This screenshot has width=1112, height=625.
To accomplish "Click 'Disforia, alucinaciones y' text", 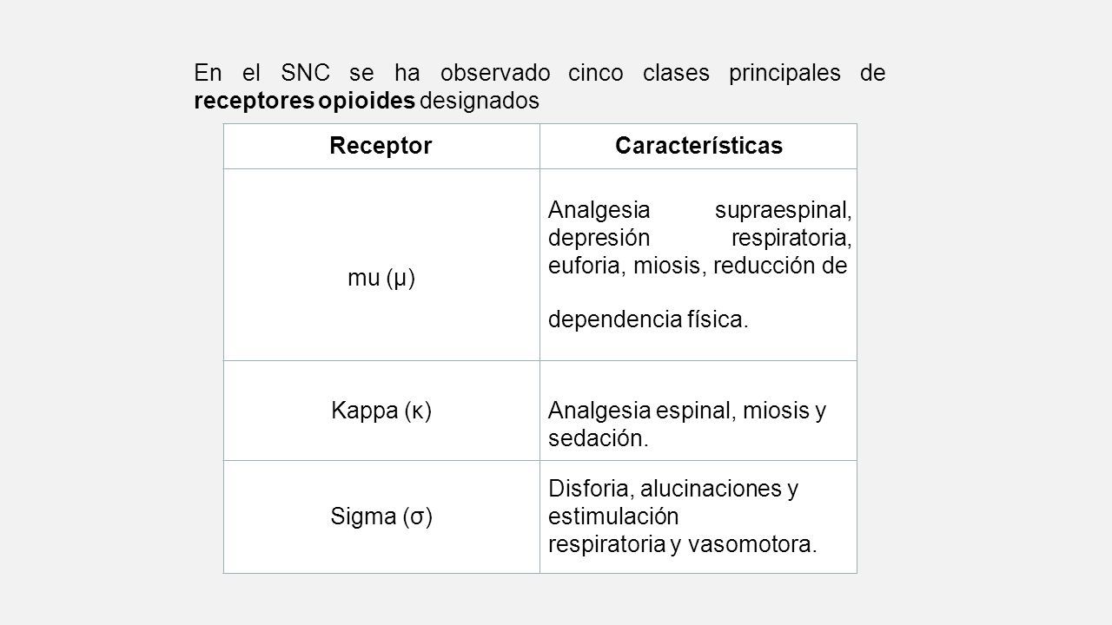I will point(673,489).
